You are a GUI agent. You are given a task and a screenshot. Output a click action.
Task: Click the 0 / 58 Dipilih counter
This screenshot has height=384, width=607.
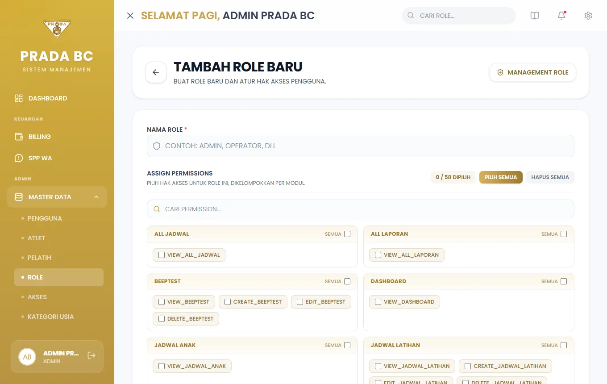pos(453,177)
